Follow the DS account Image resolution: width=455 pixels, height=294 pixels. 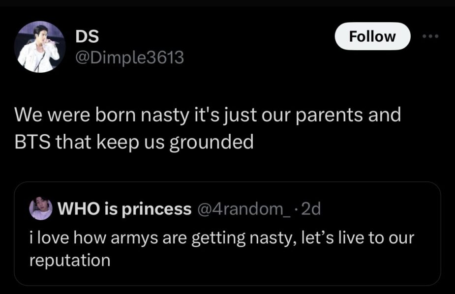pos(372,36)
